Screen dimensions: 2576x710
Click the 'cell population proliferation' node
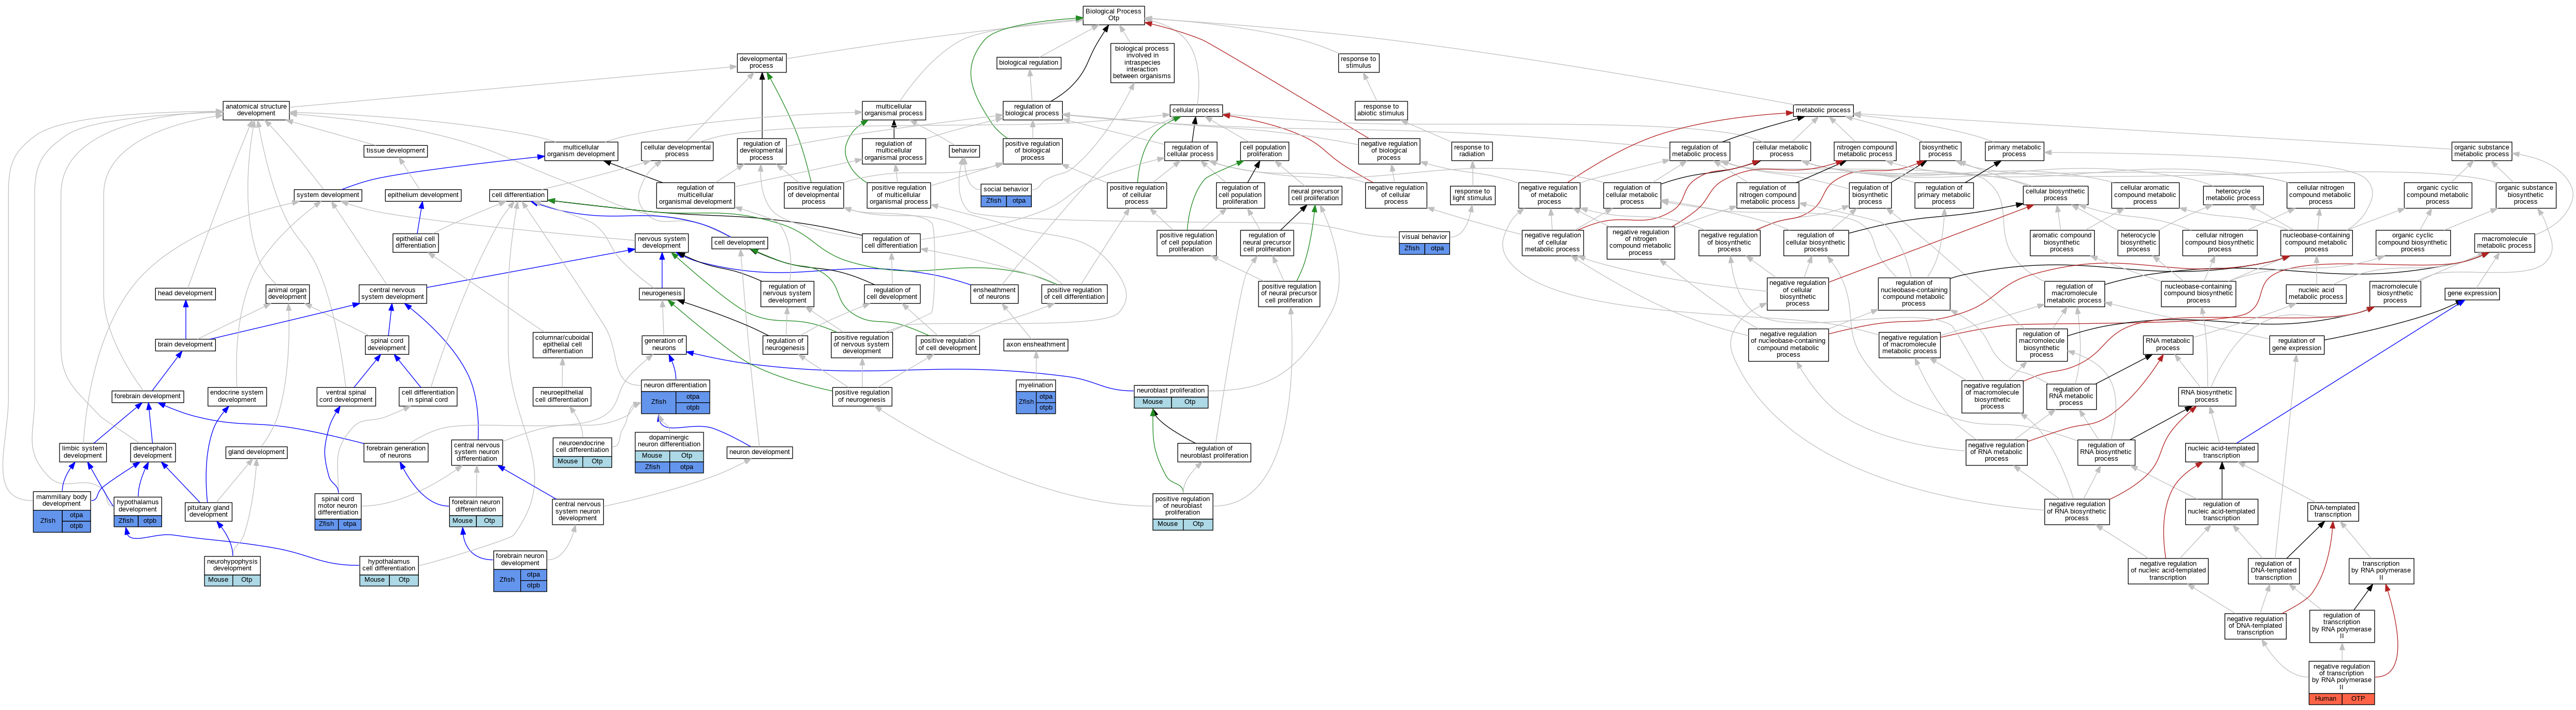[1264, 151]
